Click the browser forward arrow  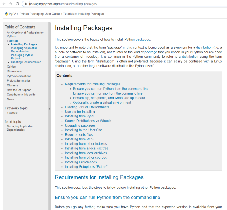(x=11, y=4)
